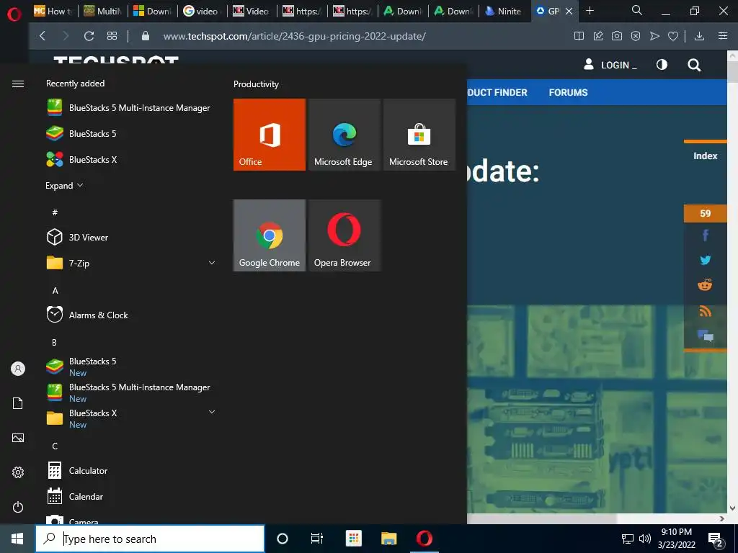Open user account icon in Start sidebar

(18, 369)
